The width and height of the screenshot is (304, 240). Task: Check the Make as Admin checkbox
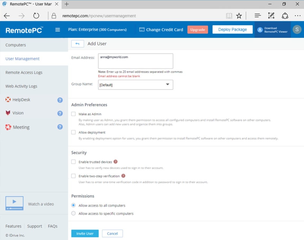(73, 114)
